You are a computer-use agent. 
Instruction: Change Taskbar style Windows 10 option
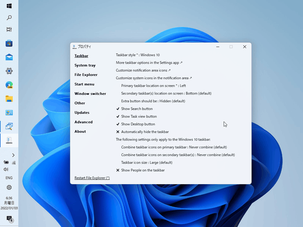click(x=138, y=55)
